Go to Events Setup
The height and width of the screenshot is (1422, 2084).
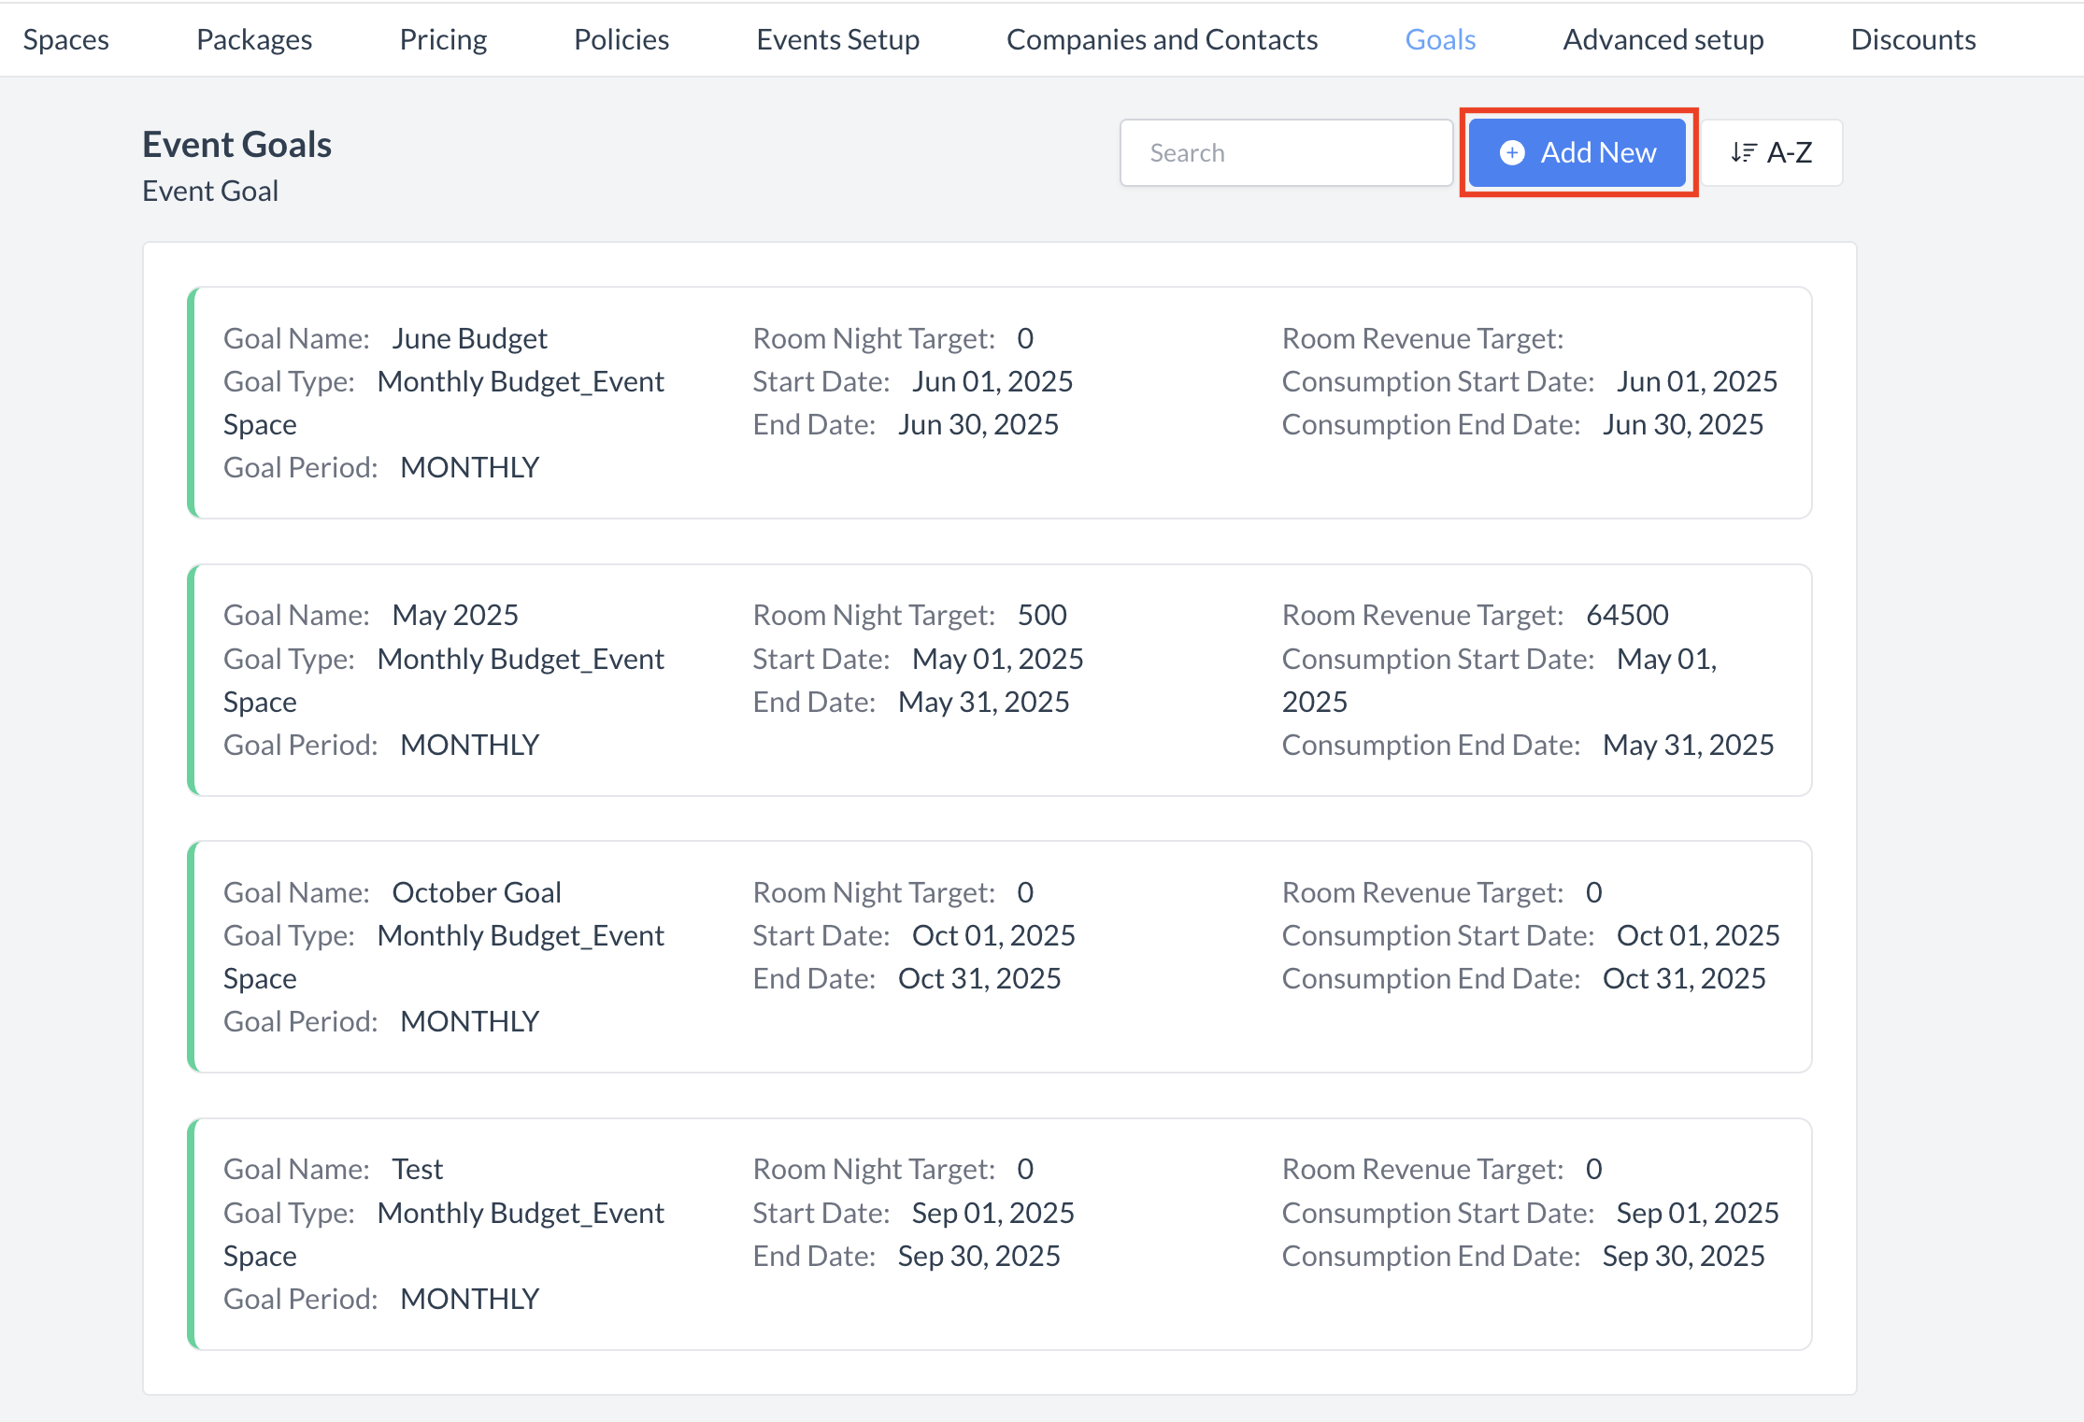point(837,39)
